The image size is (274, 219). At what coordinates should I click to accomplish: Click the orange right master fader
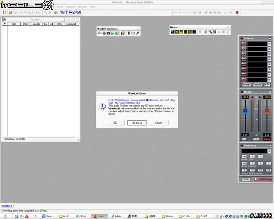click(x=267, y=111)
